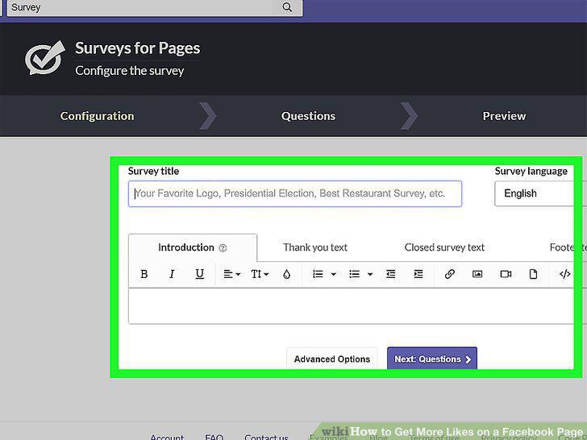Open the font size dropdown
The image size is (587, 440).
pyautogui.click(x=260, y=274)
